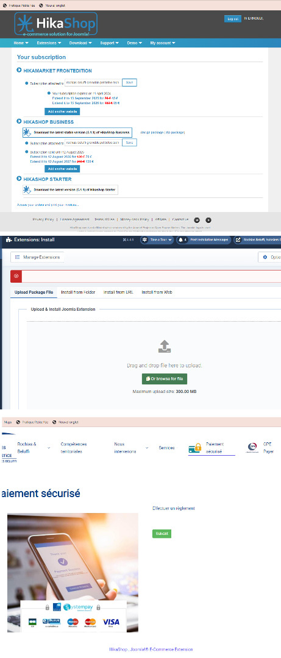Click HikaMarket Frontedition subscription domain field
This screenshot has width=281, height=658.
click(x=93, y=83)
